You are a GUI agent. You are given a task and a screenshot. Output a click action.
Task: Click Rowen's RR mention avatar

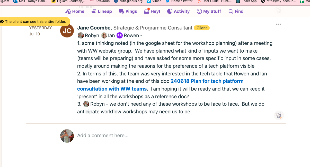point(120,35)
